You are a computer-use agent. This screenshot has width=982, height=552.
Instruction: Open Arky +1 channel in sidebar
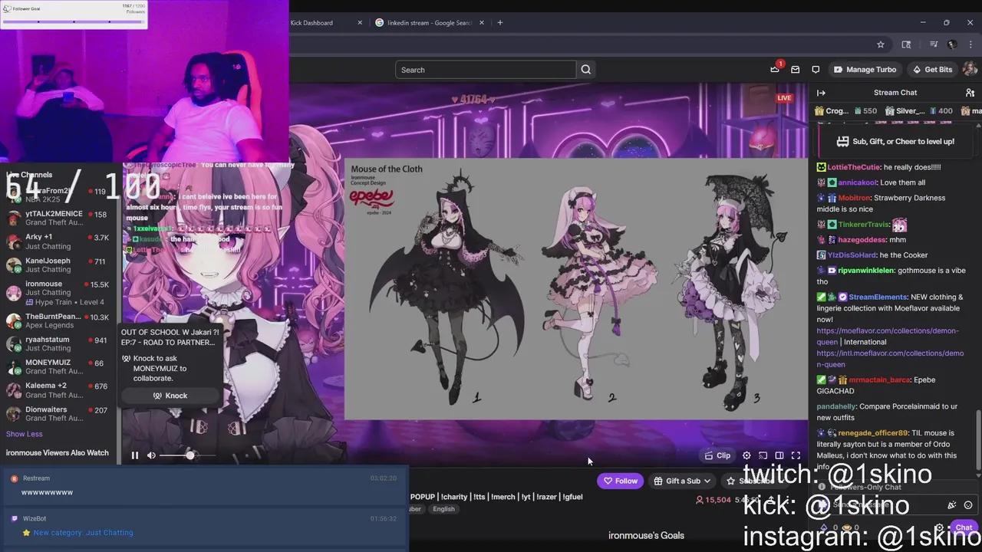58,242
